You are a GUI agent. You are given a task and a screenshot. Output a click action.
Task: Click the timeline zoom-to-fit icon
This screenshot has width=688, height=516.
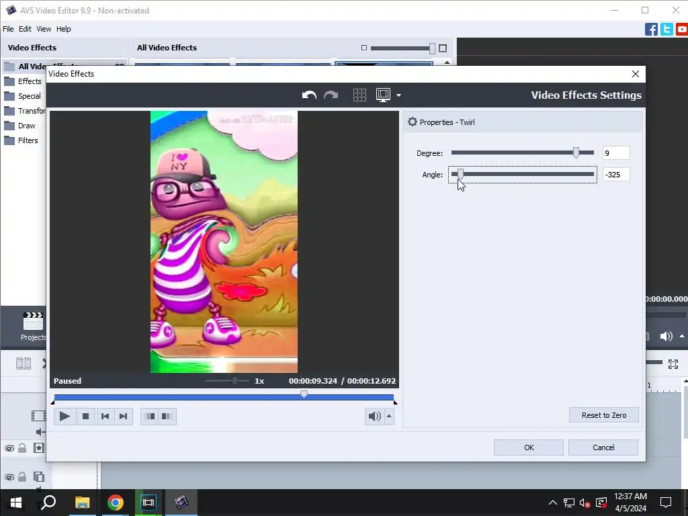pos(673,363)
